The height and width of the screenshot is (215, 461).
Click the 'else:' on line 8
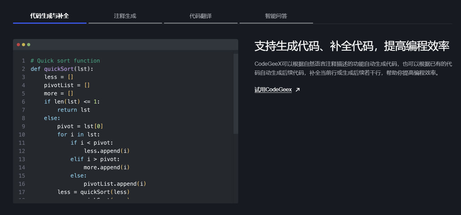(x=52, y=118)
